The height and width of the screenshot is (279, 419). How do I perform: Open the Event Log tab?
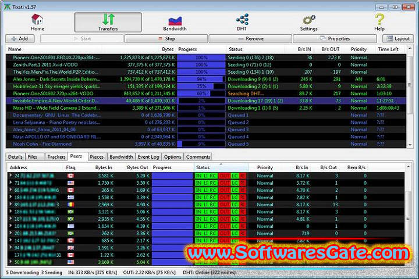(148, 157)
